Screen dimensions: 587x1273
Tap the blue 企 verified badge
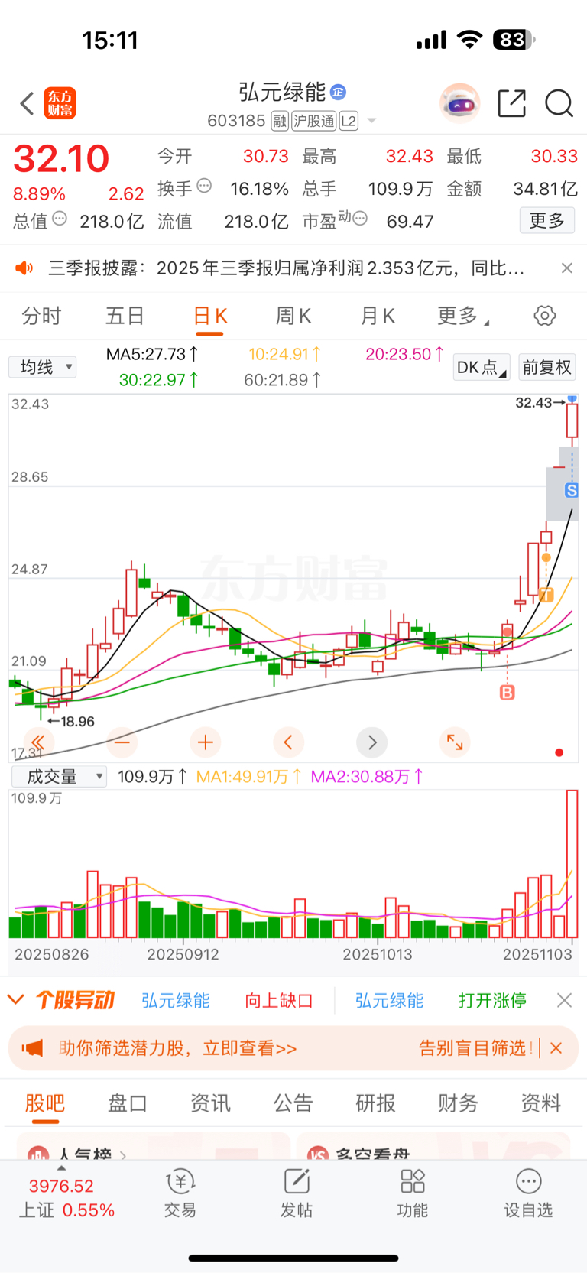(x=338, y=93)
